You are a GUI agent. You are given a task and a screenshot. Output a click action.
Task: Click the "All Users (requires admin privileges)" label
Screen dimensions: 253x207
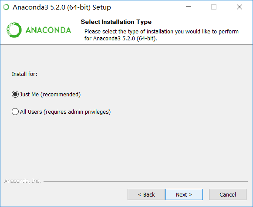65,112
